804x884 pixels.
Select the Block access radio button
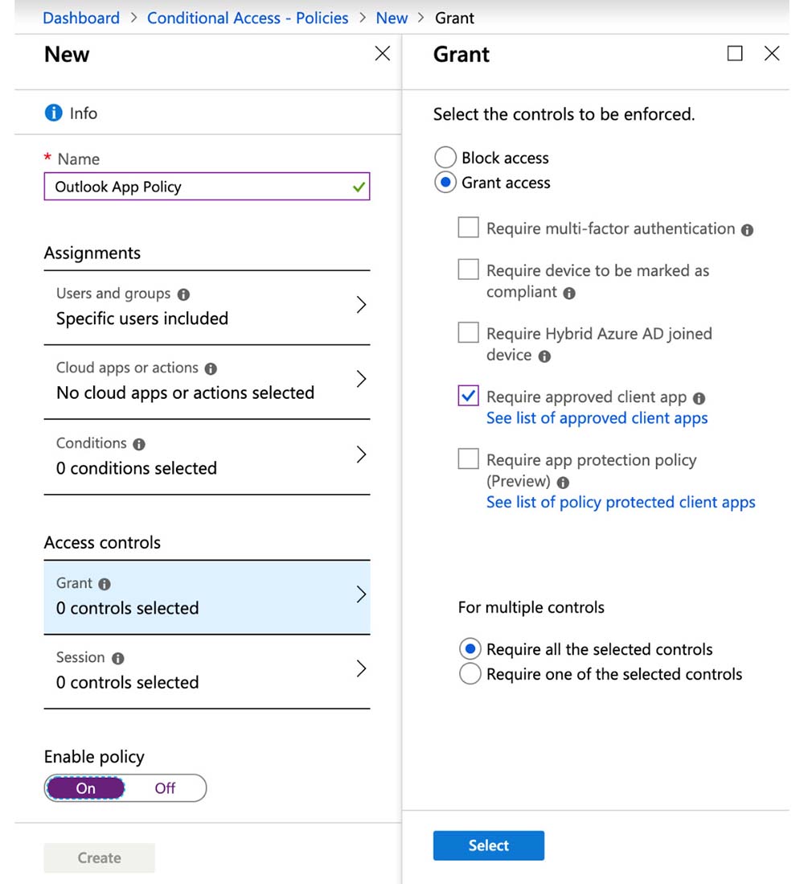point(445,158)
